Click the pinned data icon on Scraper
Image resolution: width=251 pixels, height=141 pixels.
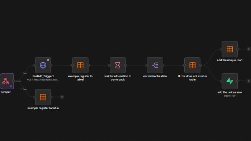tap(11, 86)
